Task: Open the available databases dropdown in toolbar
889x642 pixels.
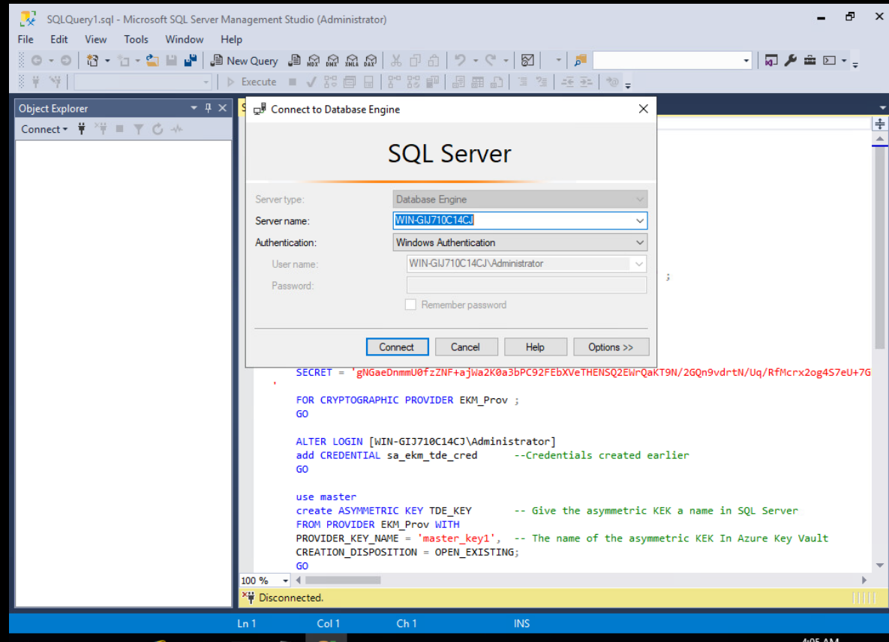Action: click(206, 82)
